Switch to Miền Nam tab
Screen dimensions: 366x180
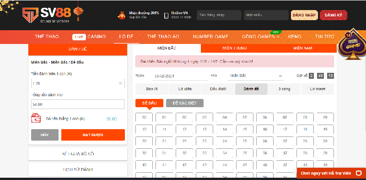coord(302,48)
